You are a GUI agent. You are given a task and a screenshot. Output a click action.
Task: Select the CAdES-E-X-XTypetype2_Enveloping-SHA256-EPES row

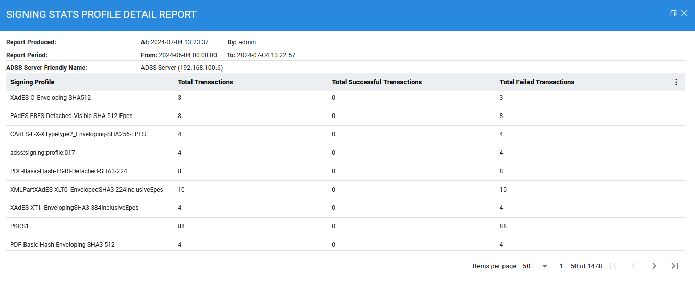point(78,134)
